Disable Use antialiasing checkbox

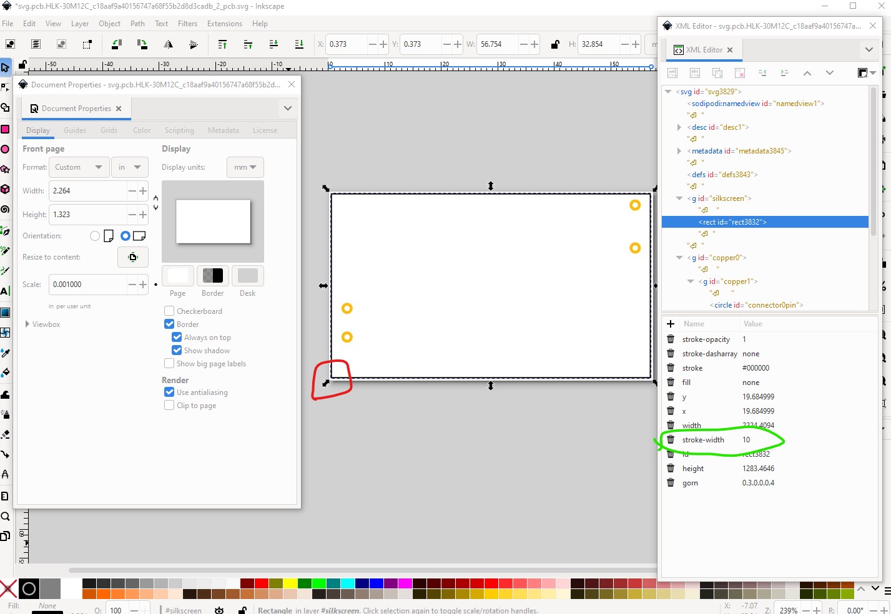point(169,392)
